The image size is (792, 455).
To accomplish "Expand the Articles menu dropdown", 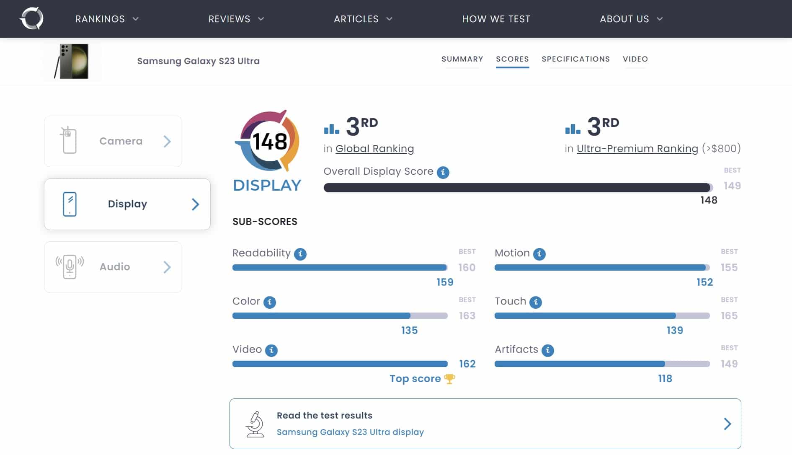I will [x=363, y=19].
